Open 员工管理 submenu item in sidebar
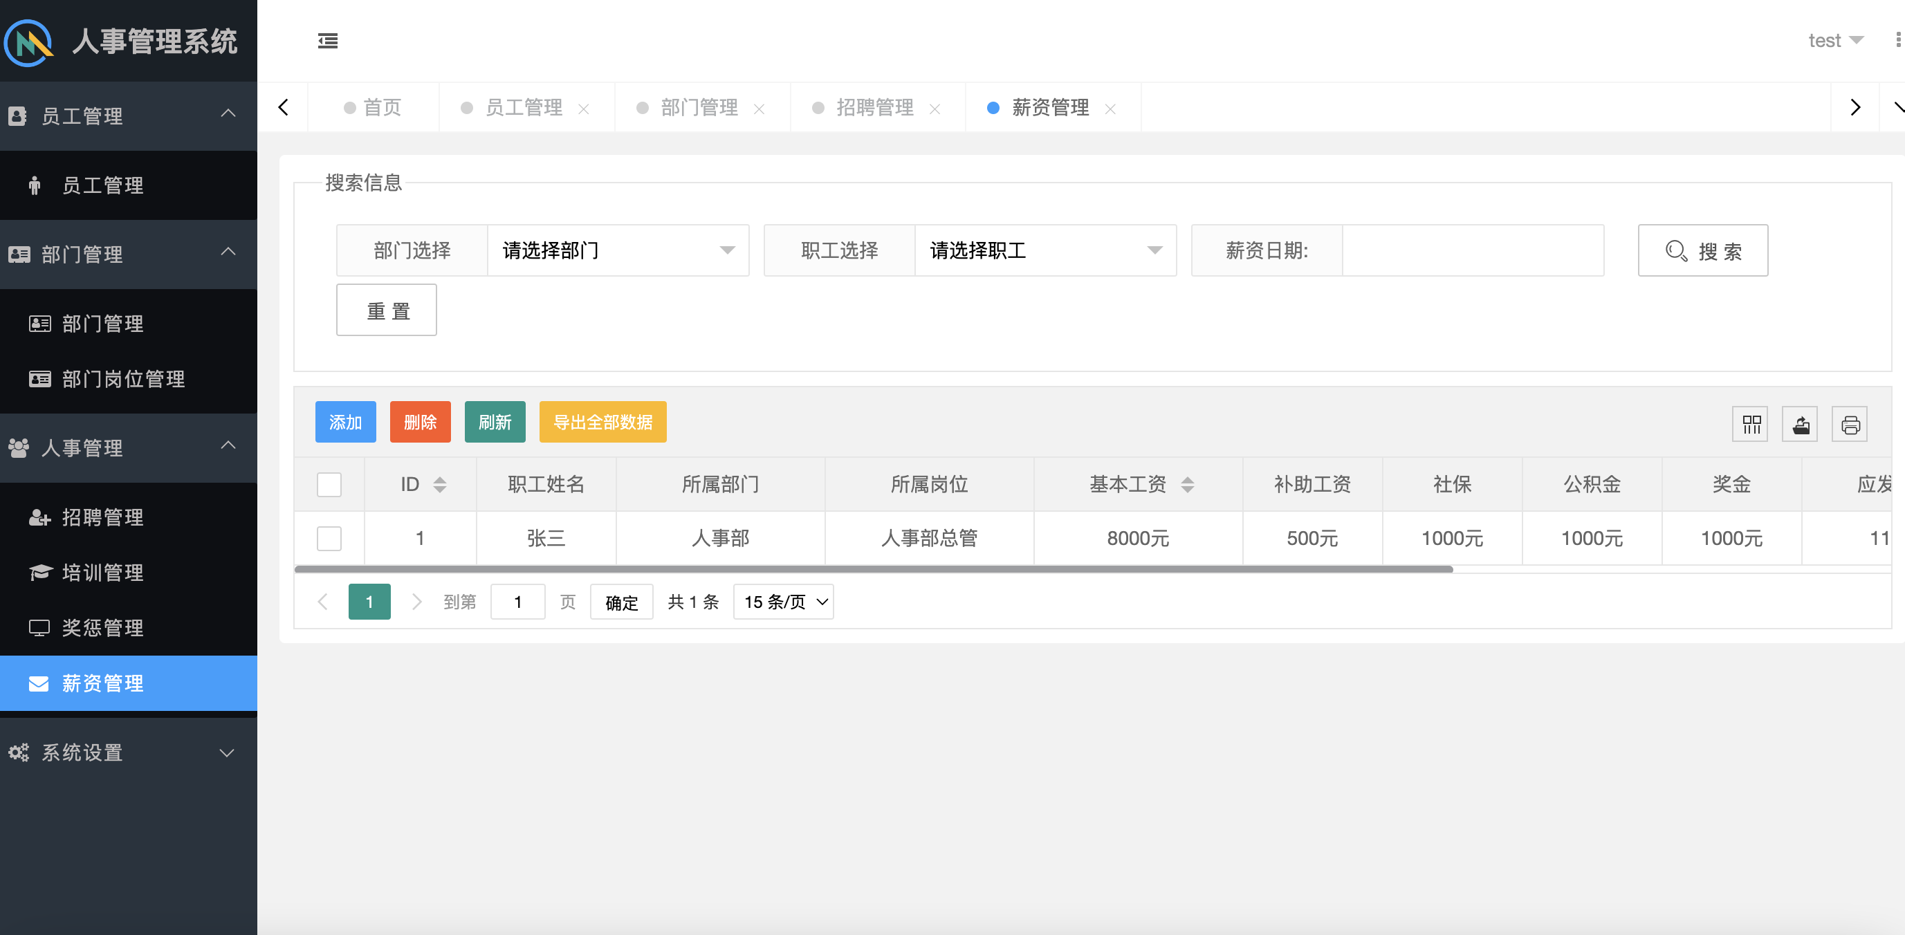 click(x=129, y=185)
